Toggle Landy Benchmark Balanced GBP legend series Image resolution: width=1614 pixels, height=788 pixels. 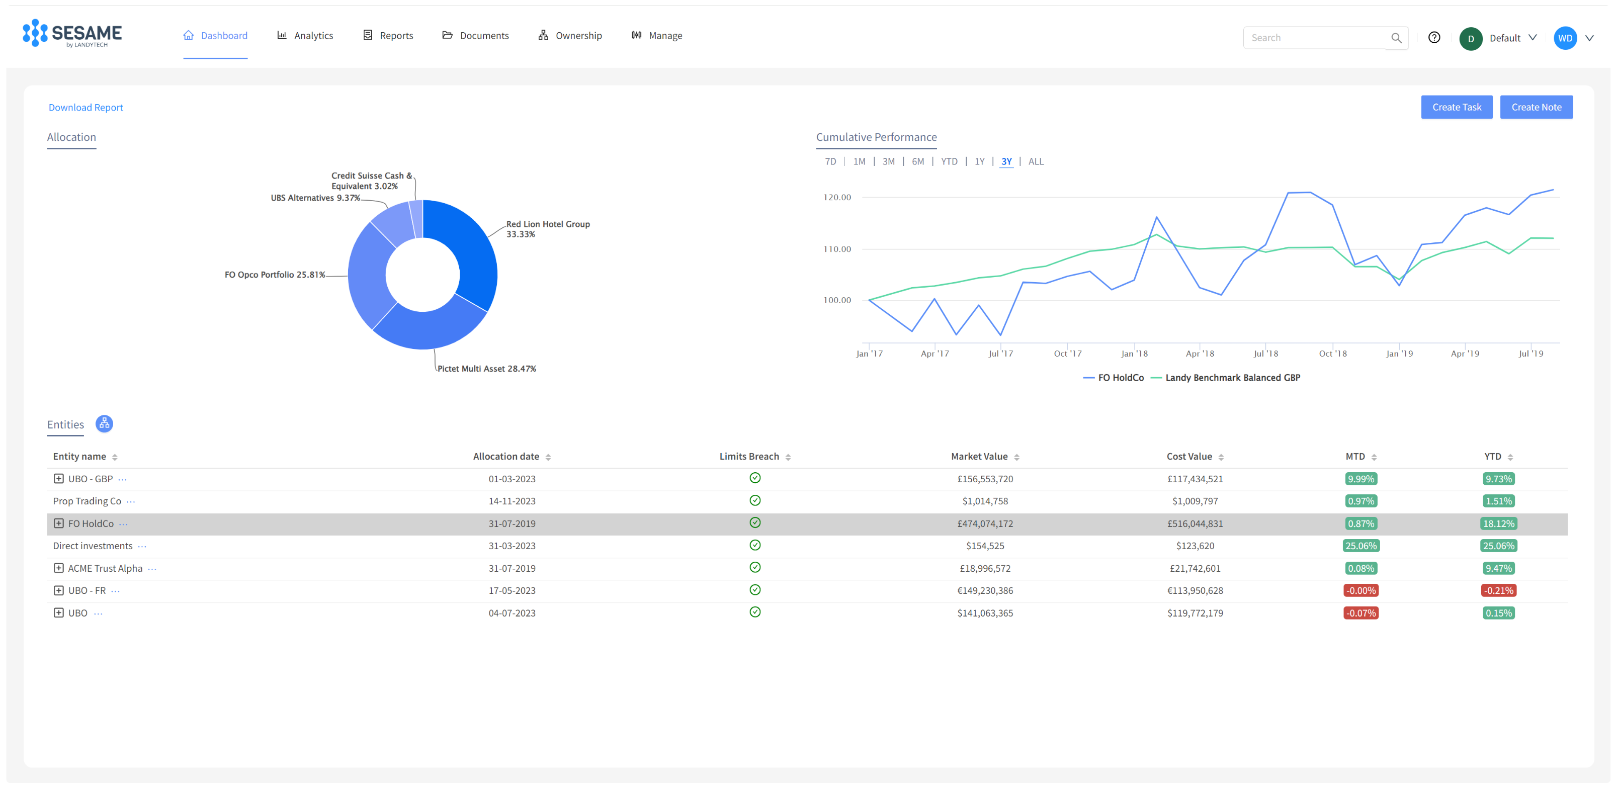tap(1226, 378)
